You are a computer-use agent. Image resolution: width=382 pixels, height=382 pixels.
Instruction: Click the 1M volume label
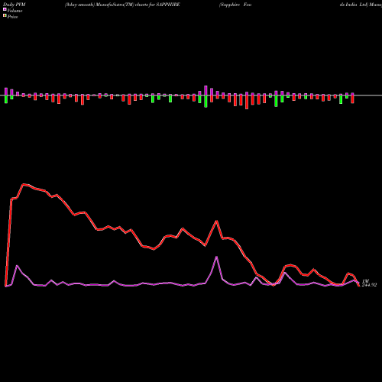365,281
